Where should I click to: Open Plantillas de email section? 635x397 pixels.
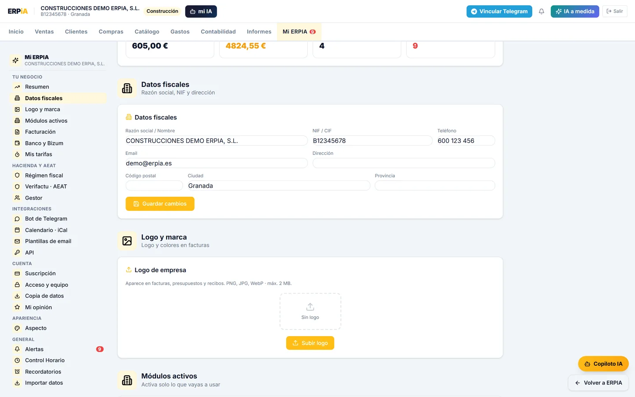pos(58,241)
